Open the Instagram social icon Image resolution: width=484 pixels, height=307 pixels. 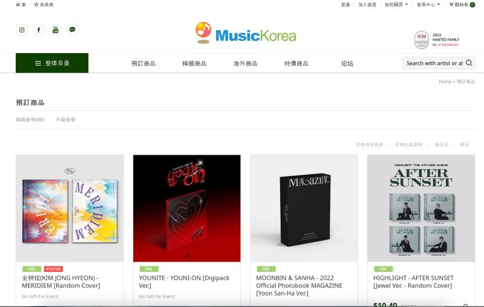pos(22,30)
